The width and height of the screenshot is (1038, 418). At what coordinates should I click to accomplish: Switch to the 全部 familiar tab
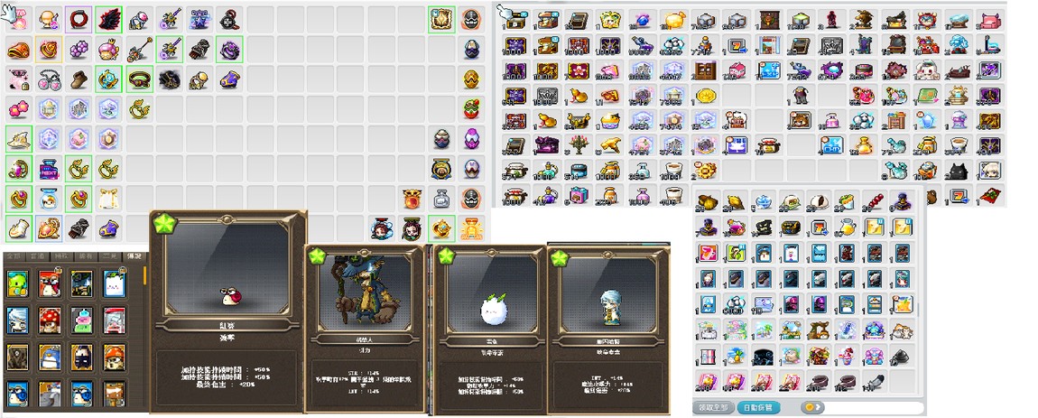(14, 256)
